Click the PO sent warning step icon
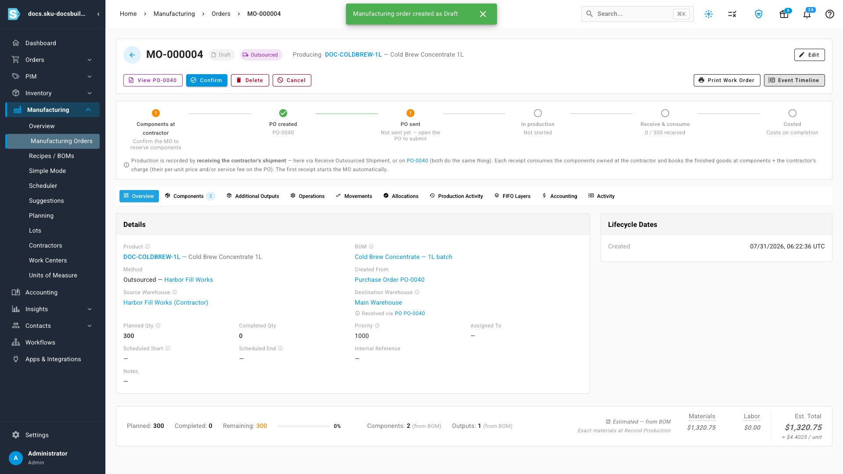 411,113
